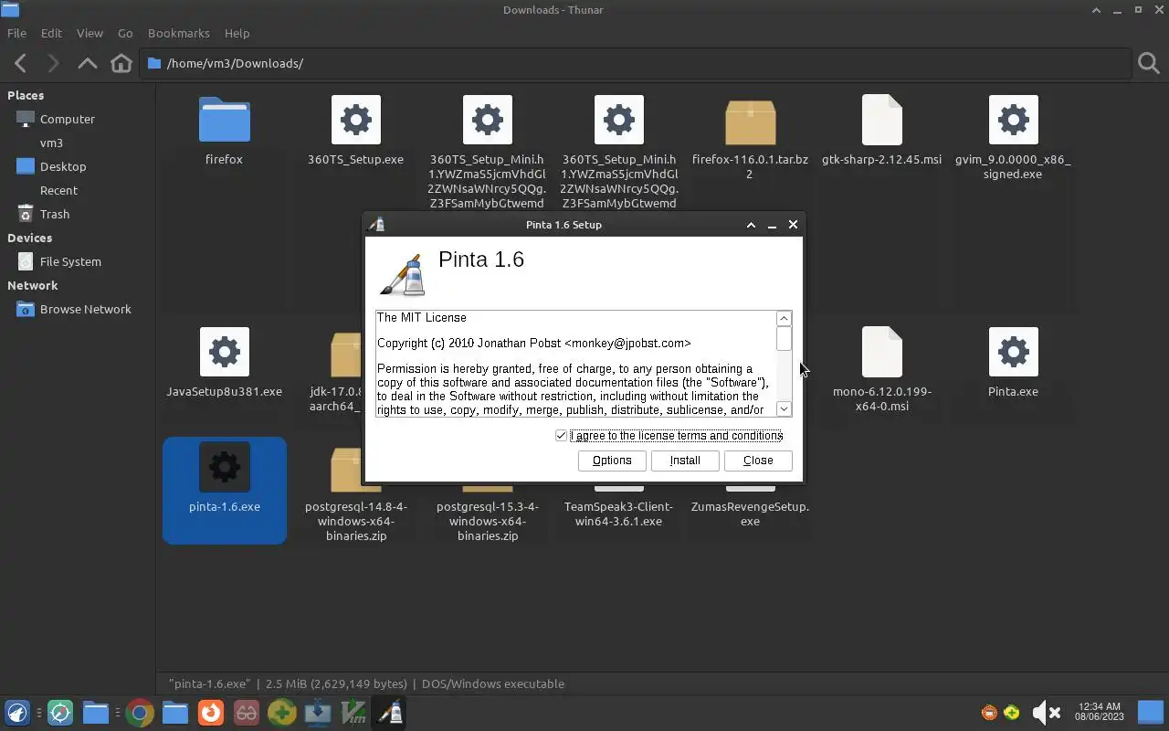The width and height of the screenshot is (1169, 731).
Task: Open the Edit menu
Action: (51, 33)
